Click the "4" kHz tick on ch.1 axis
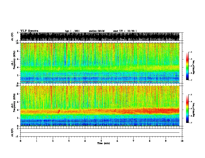This screenshot has width=205, height=158. (x=18, y=67)
